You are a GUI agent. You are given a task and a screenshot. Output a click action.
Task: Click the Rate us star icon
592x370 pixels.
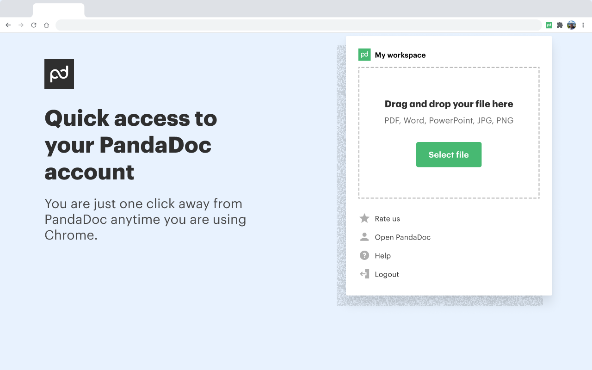[x=365, y=218]
